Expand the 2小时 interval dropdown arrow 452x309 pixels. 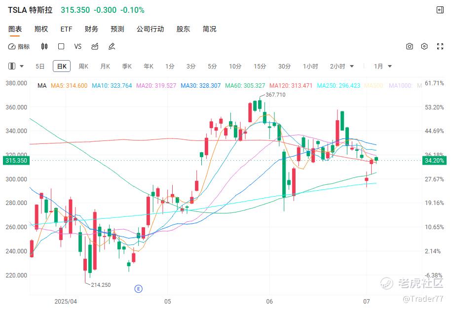(352, 66)
